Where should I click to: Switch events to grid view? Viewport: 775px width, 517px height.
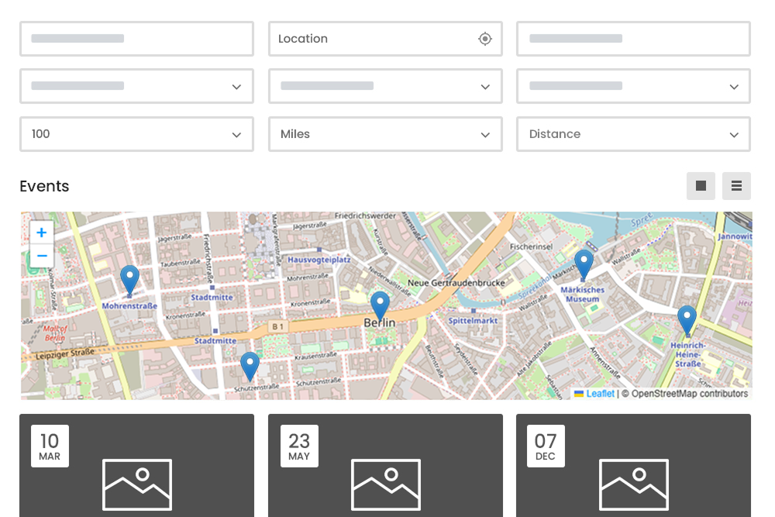click(701, 186)
